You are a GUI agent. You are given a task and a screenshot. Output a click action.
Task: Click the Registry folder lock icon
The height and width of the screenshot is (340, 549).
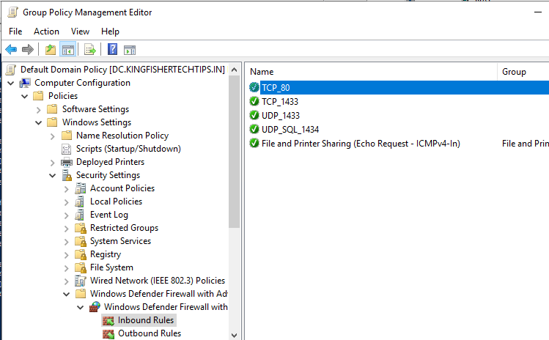click(81, 254)
